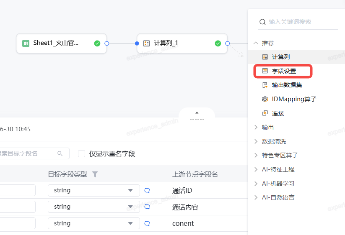Click the output port circle of the Sheet1 node

[x=107, y=43]
